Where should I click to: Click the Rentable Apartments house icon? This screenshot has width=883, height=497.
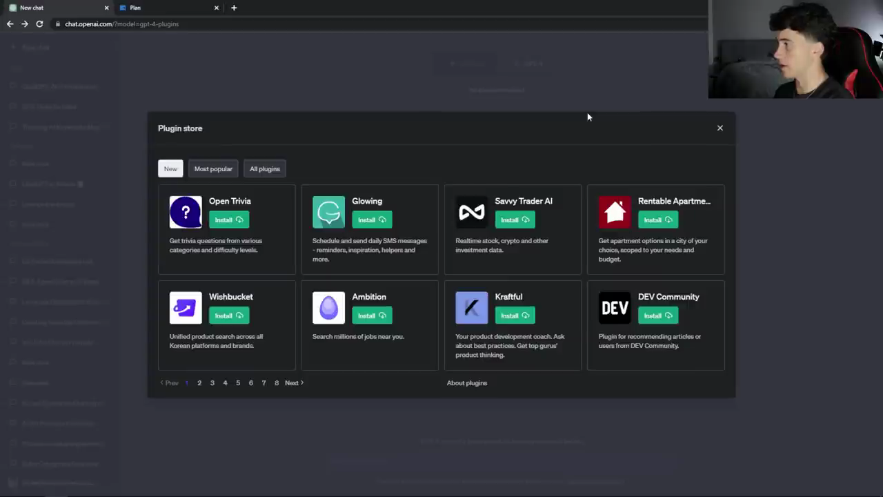click(x=615, y=212)
